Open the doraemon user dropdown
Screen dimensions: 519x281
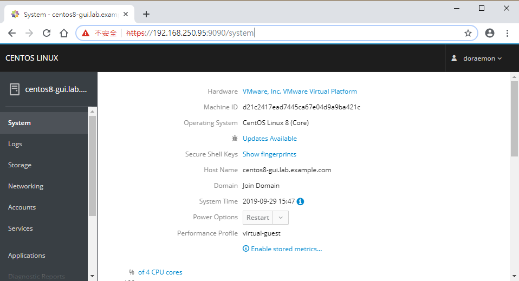482,58
